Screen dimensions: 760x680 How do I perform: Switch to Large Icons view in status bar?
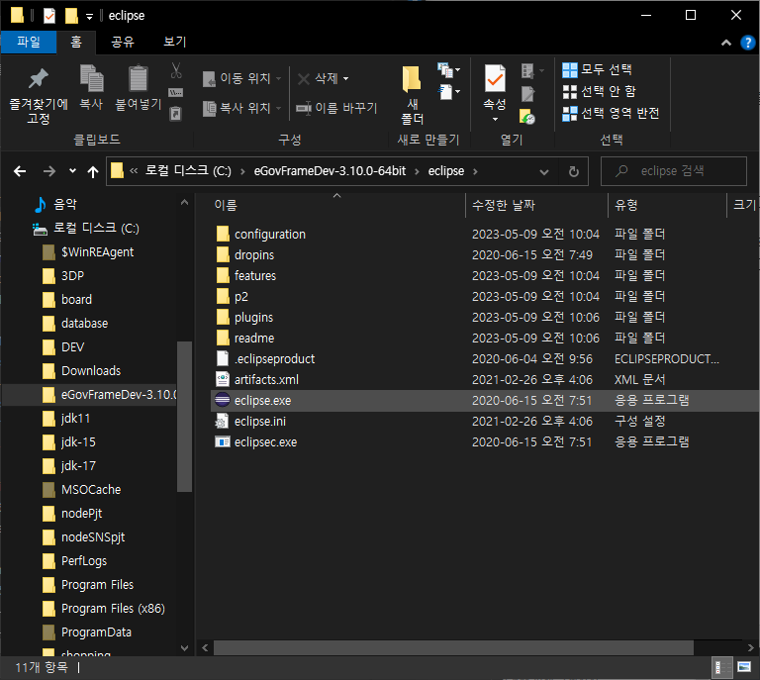(744, 667)
